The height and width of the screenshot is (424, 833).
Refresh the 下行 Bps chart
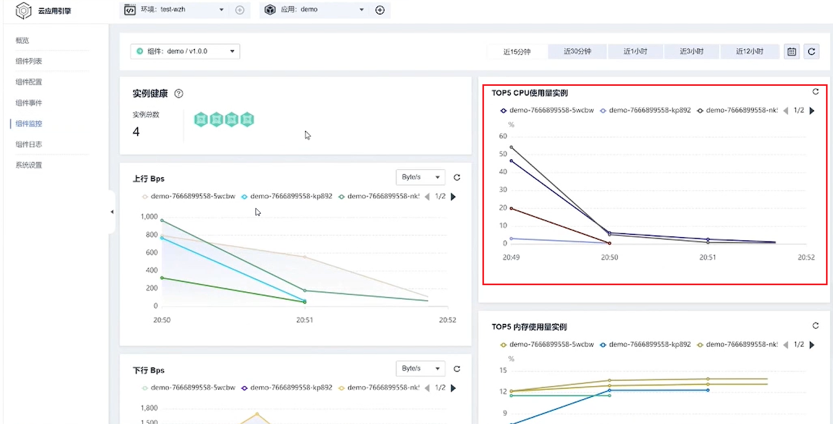click(x=457, y=368)
